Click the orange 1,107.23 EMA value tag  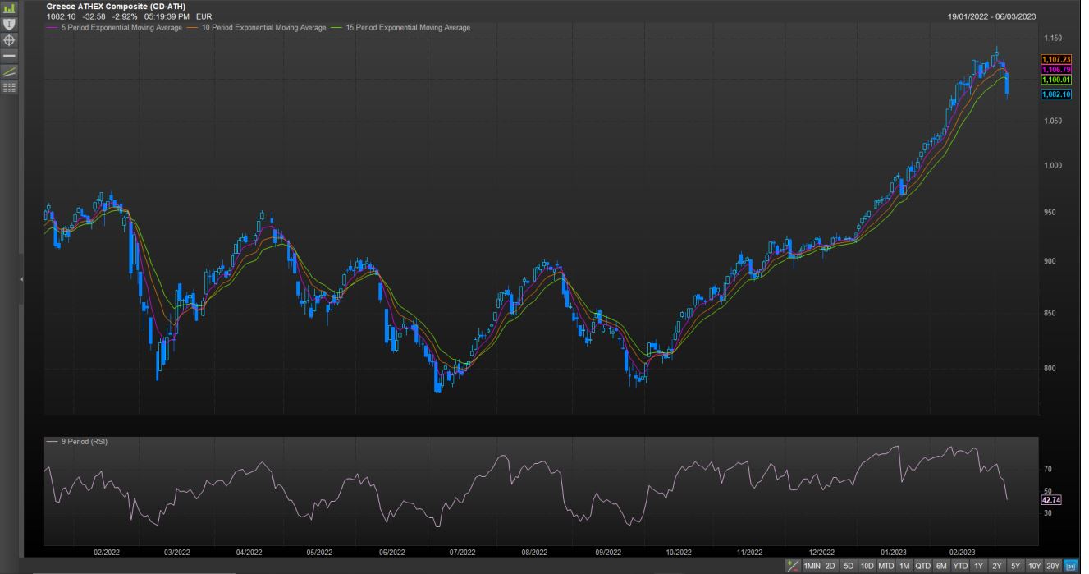pyautogui.click(x=1055, y=59)
